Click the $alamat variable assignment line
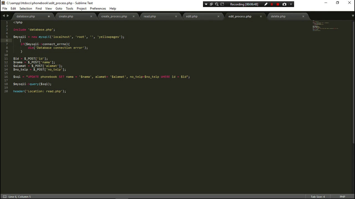The height and width of the screenshot is (199, 355). [38, 66]
